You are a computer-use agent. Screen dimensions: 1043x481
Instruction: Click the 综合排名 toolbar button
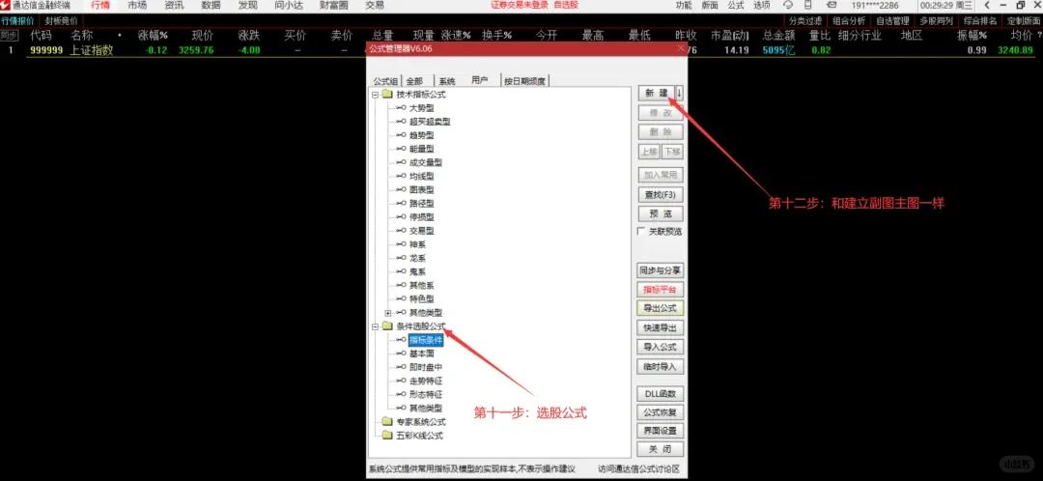pyautogui.click(x=980, y=20)
